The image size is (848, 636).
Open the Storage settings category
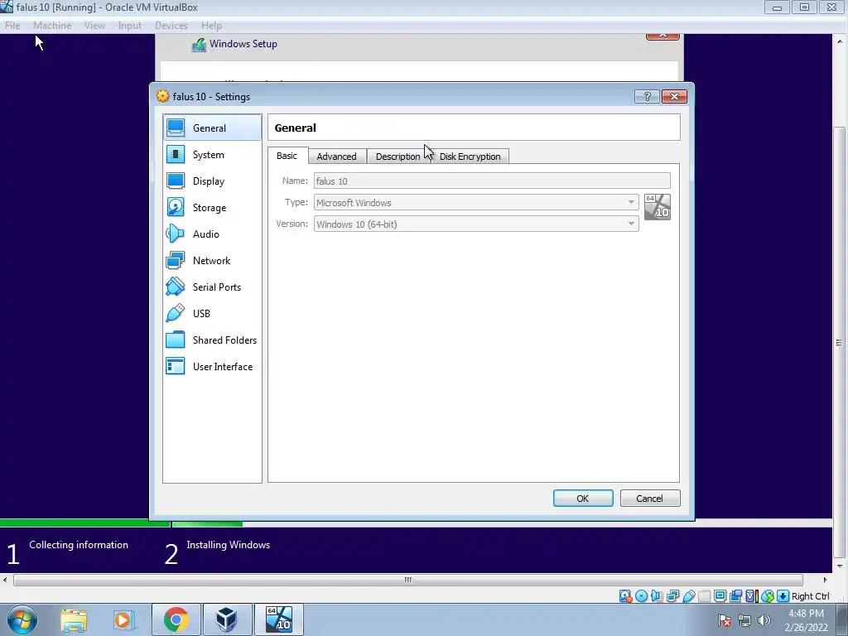(212, 208)
